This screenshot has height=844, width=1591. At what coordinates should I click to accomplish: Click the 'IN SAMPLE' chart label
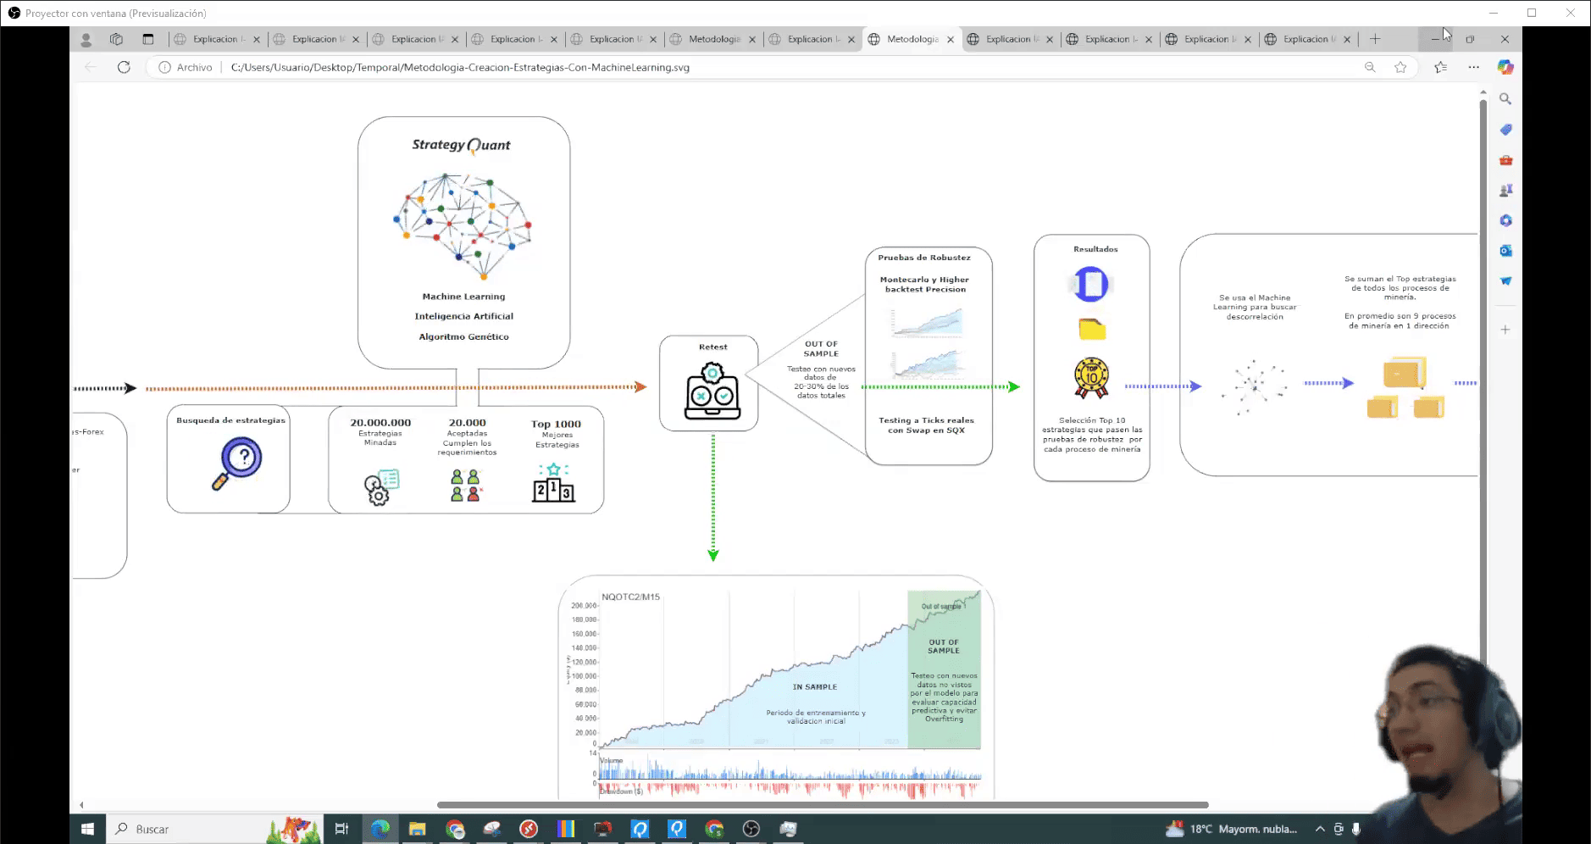coord(815,687)
